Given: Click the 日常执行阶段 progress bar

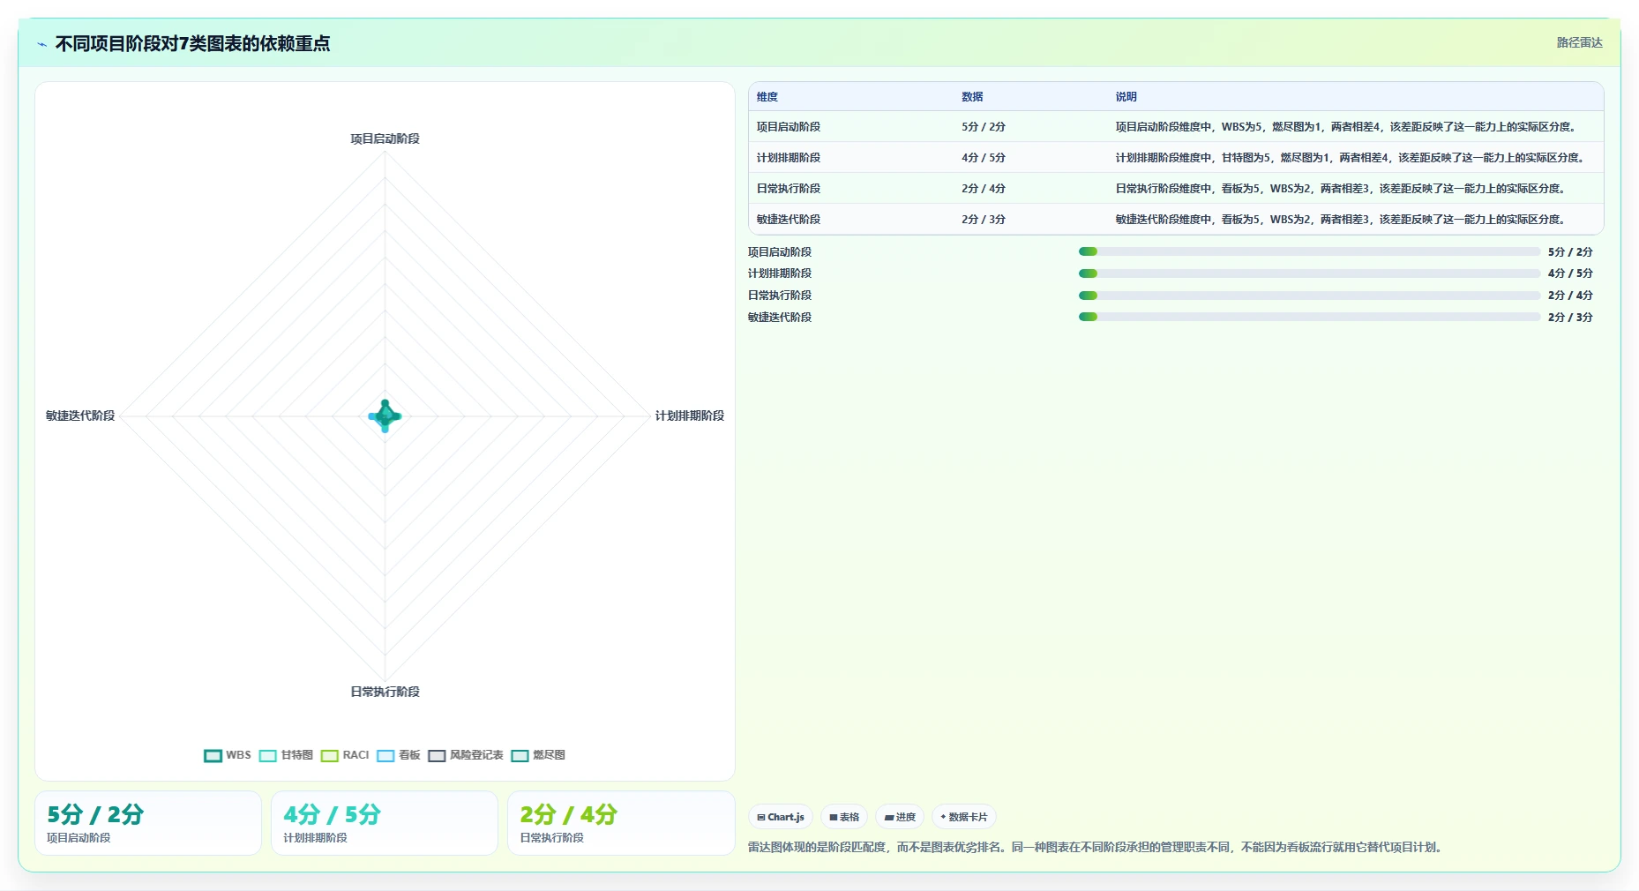Looking at the screenshot, I should (x=1309, y=296).
